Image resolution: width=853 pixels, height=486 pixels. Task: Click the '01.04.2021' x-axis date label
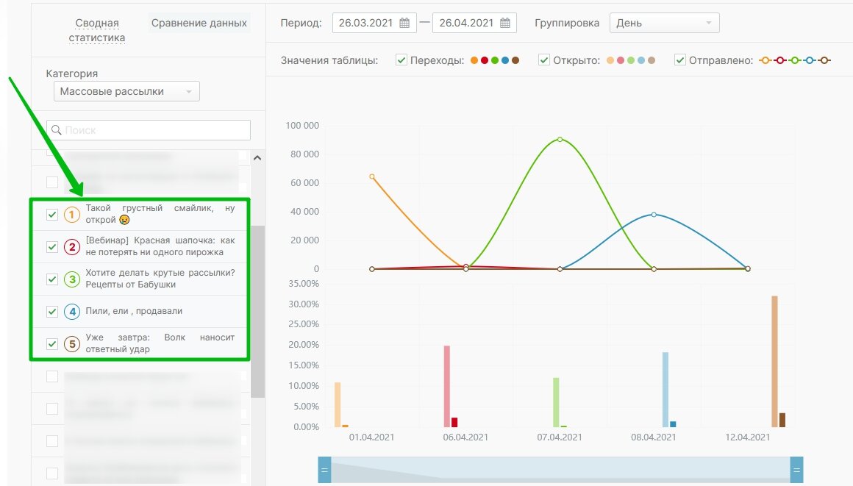tap(371, 437)
